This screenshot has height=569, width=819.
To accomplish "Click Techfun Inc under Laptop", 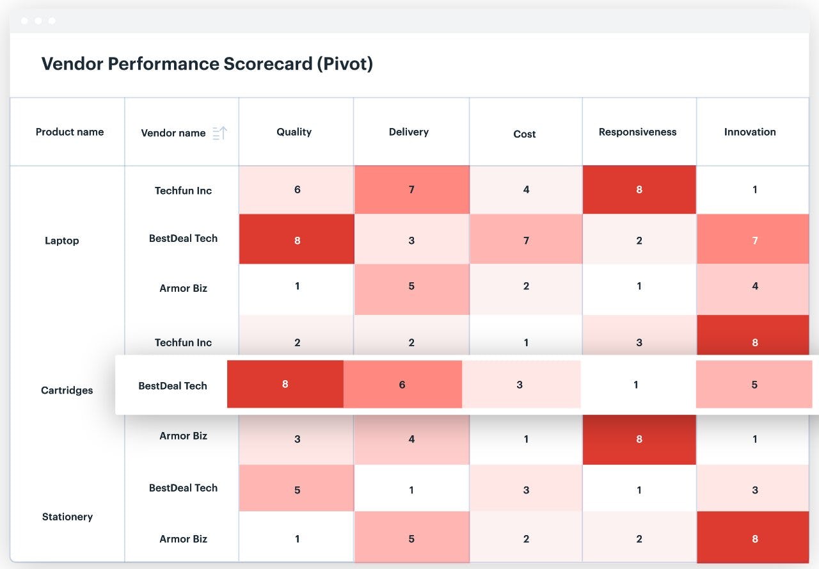I will [183, 190].
